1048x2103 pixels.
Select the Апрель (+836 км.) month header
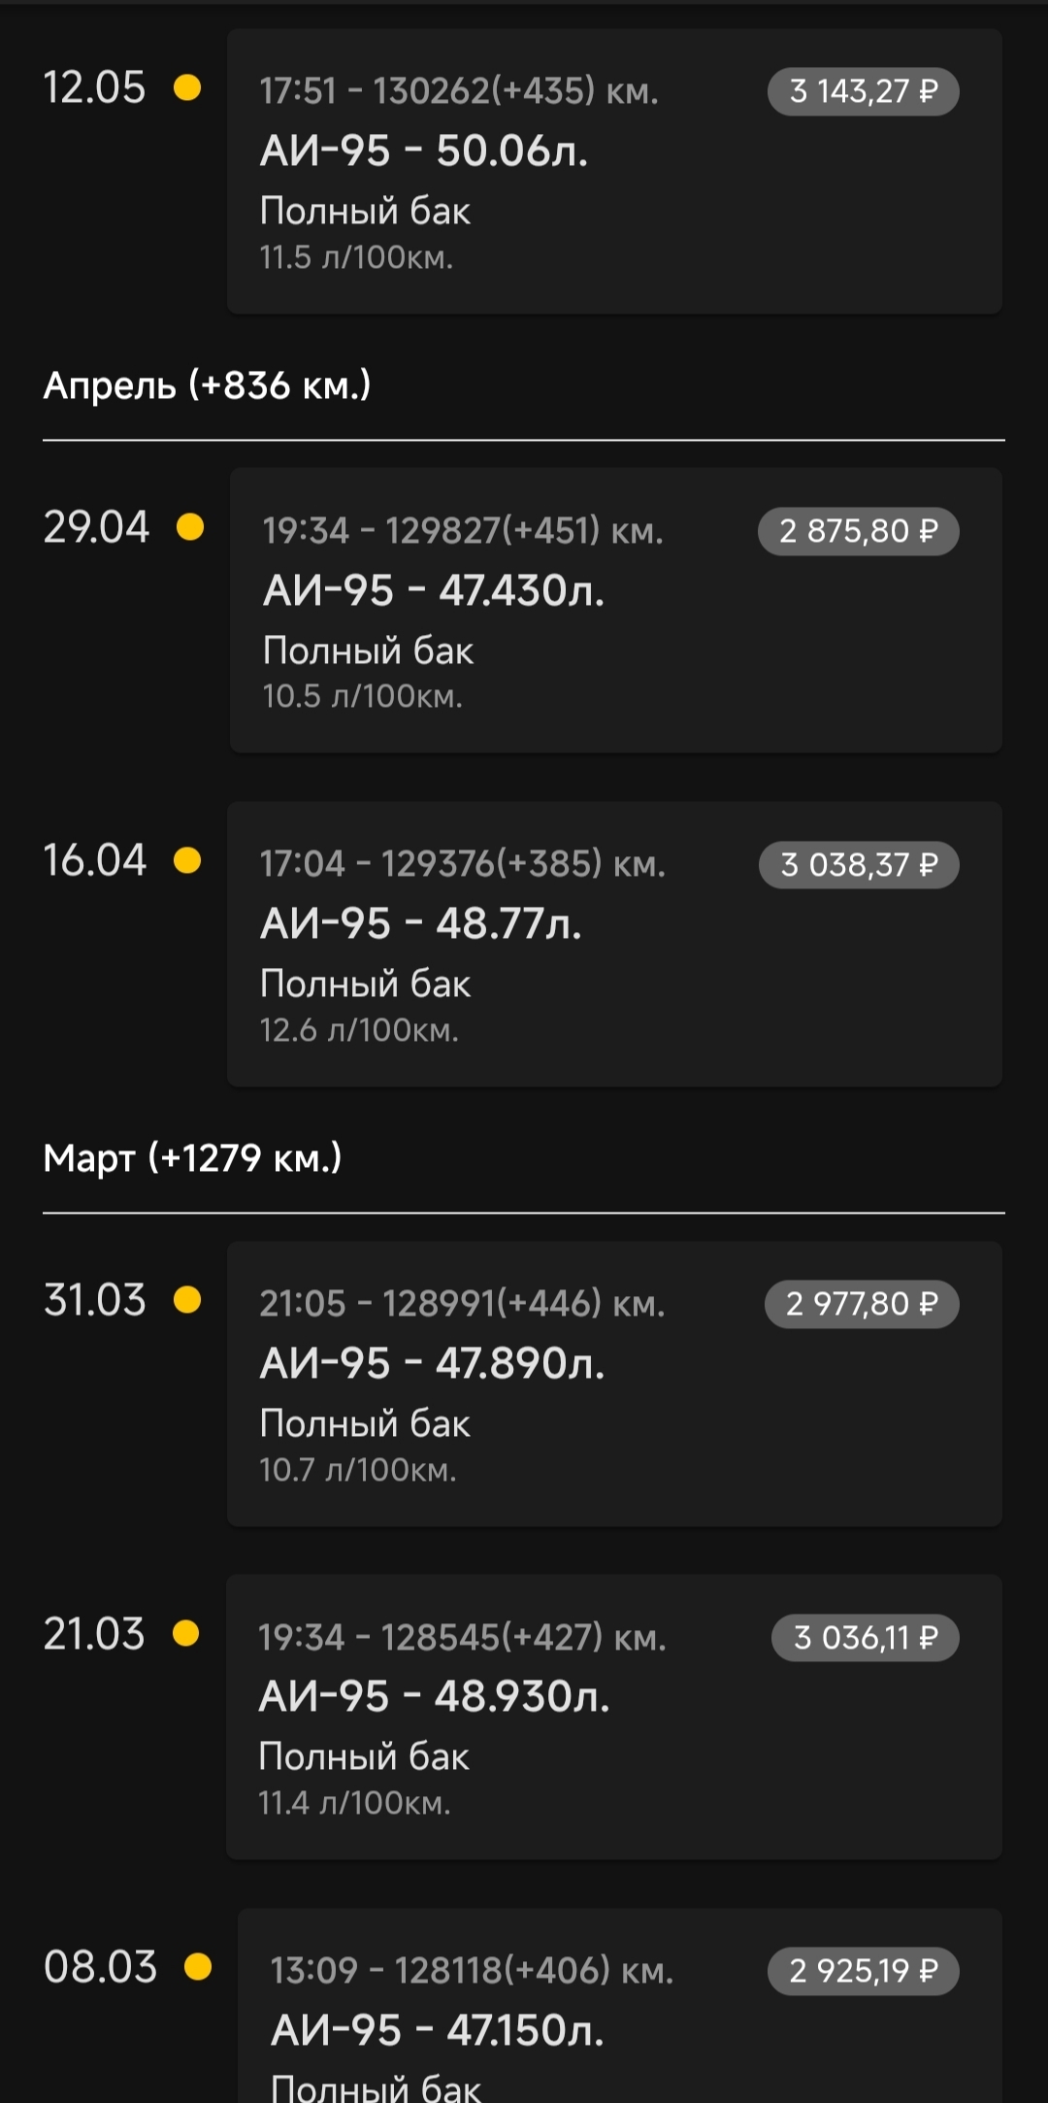(207, 385)
